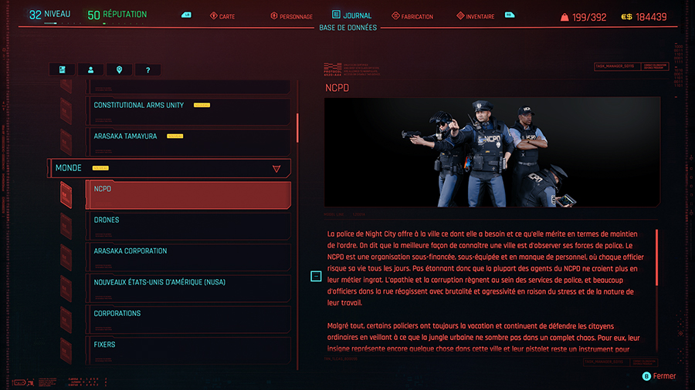Filter codex by characters icon
Viewport: 695px width, 390px height.
pos(90,69)
